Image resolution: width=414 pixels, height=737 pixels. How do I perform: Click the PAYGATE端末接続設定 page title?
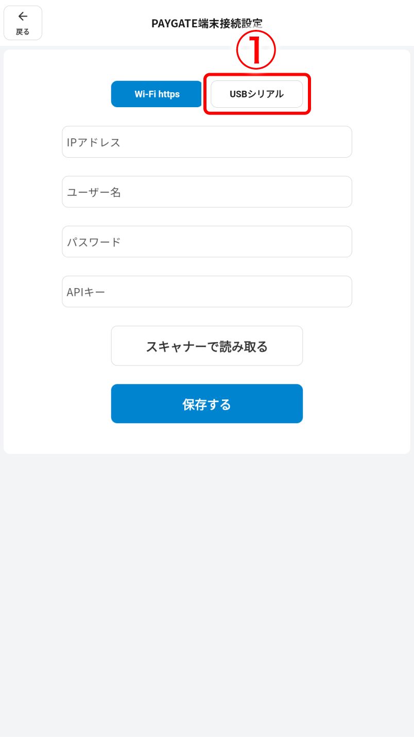[207, 23]
